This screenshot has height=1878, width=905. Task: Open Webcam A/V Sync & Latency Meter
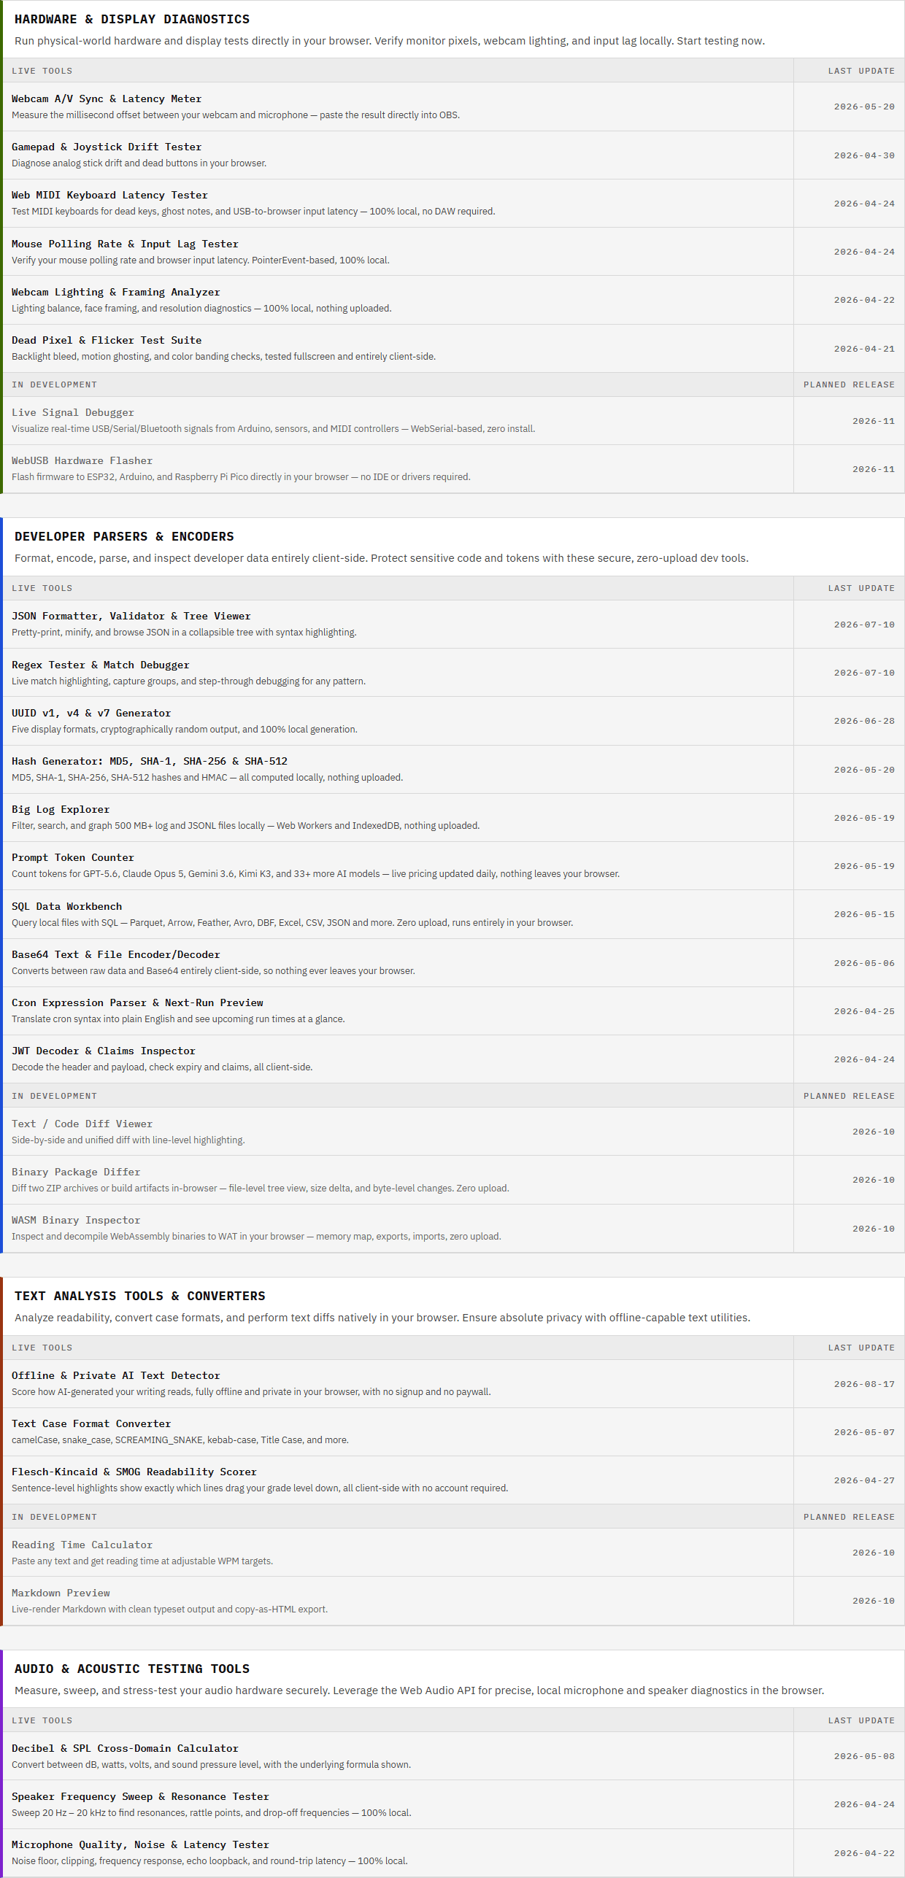[x=107, y=99]
